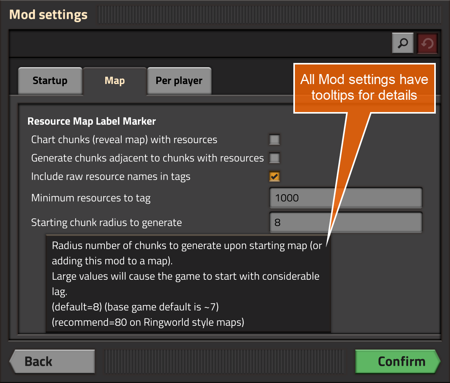Image resolution: width=450 pixels, height=383 pixels.
Task: Open the Per player tab
Action: (x=179, y=81)
